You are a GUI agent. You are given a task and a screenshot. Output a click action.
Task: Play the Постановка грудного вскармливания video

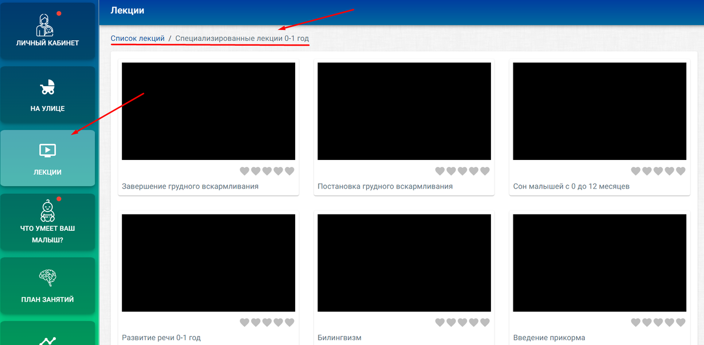pos(404,111)
